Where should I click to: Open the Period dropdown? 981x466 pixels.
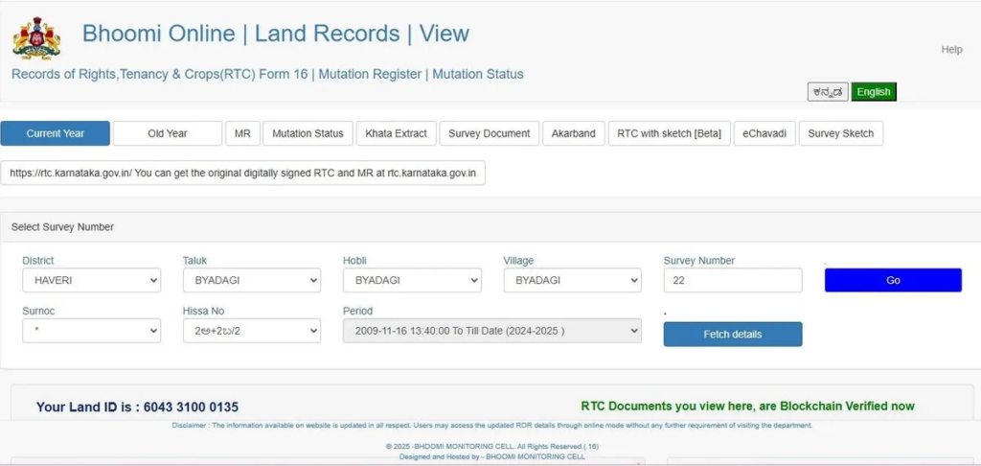point(491,331)
